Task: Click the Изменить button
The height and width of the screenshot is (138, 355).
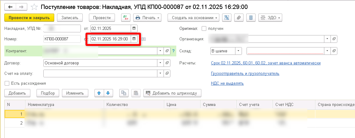Action: pyautogui.click(x=75, y=93)
